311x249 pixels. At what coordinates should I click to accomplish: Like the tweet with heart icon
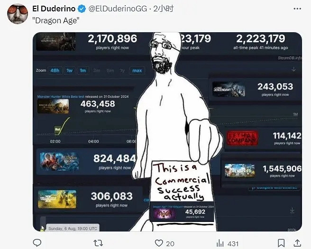click(159, 243)
